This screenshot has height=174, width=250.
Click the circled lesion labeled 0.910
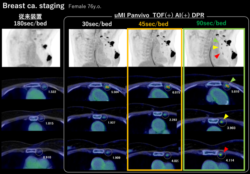point(39,152)
